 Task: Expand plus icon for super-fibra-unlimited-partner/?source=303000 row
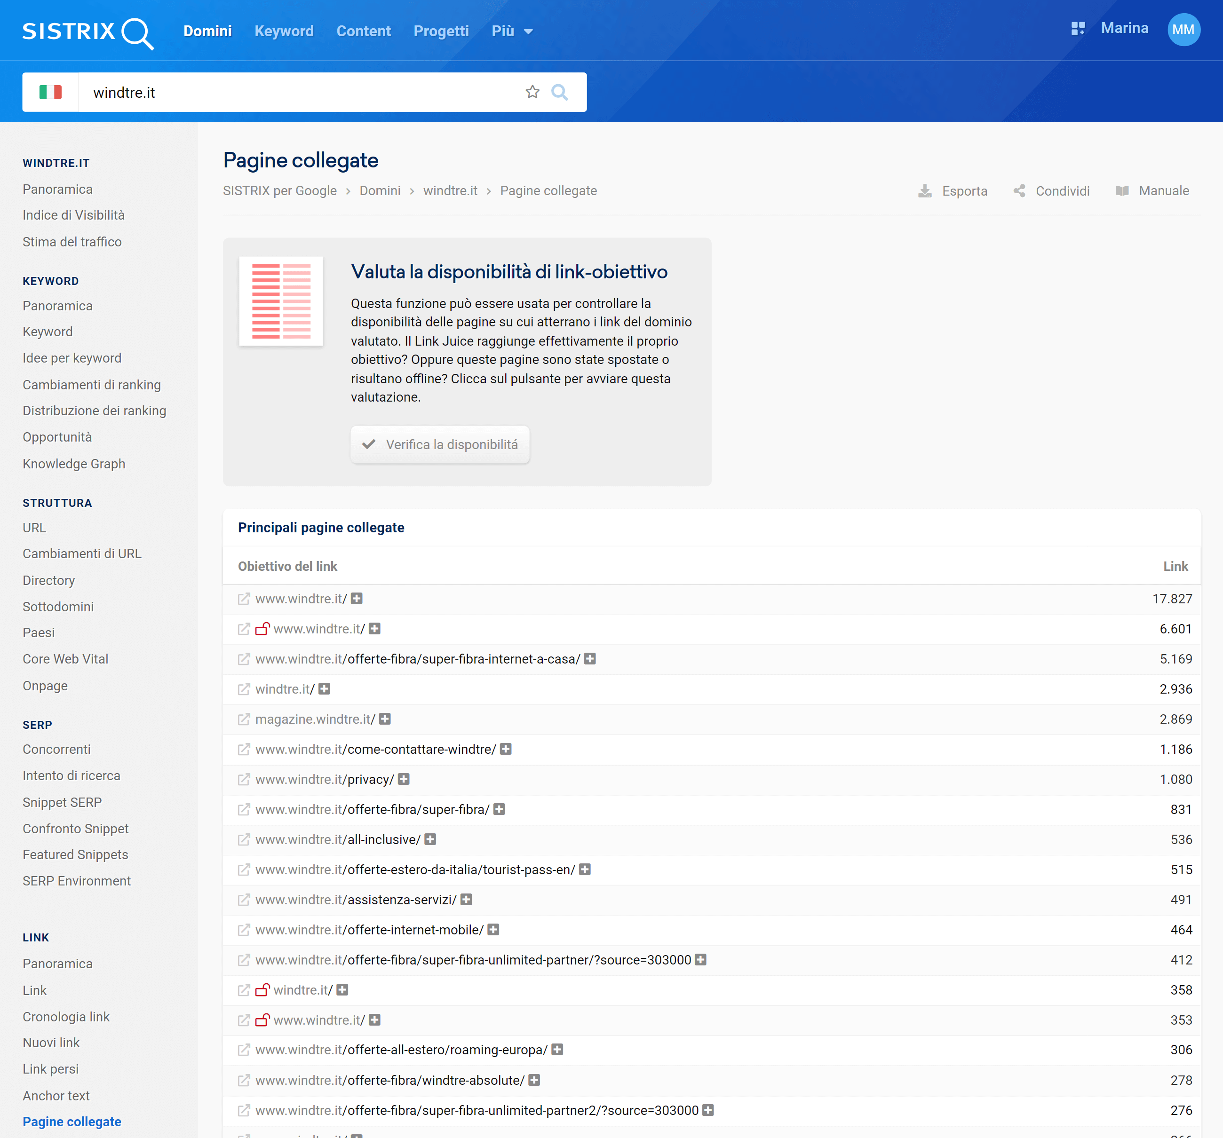(x=701, y=960)
